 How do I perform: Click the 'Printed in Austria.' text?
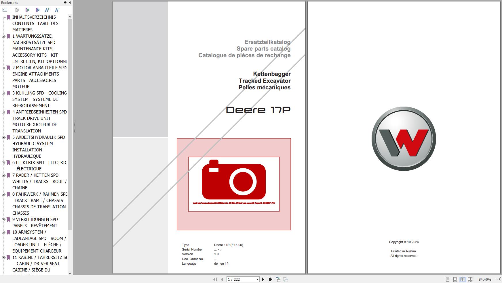404,251
